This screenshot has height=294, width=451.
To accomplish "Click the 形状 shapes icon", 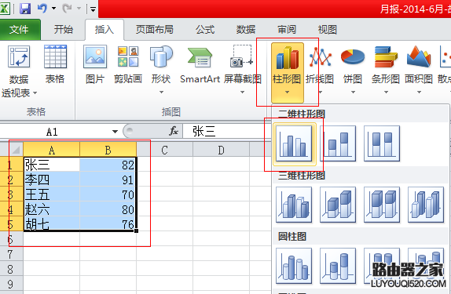I will tap(161, 57).
